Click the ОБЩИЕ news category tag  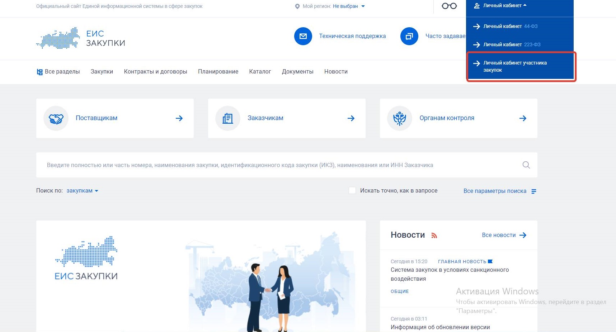coord(400,291)
